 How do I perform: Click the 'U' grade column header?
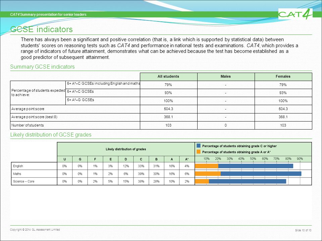click(65, 159)
